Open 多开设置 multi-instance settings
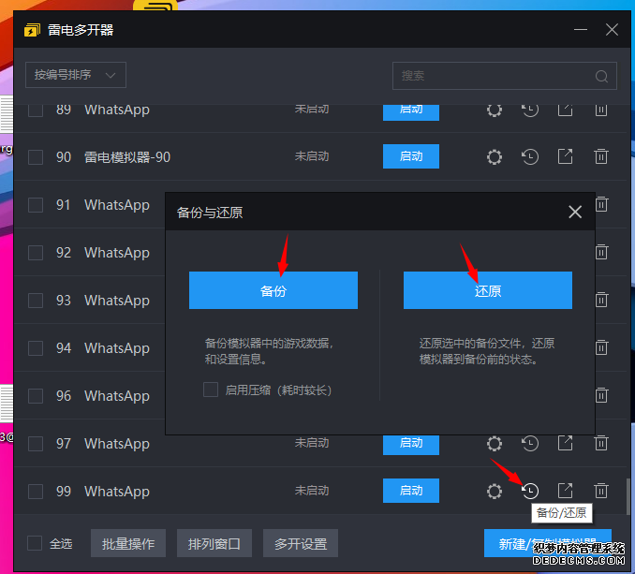635x574 pixels. point(300,543)
